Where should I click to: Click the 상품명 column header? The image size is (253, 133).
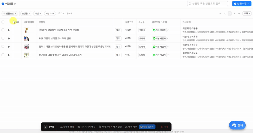point(42,22)
